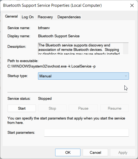The height and width of the screenshot is (159, 138).
Task: Start the Bluetooth service
Action: tap(22, 108)
